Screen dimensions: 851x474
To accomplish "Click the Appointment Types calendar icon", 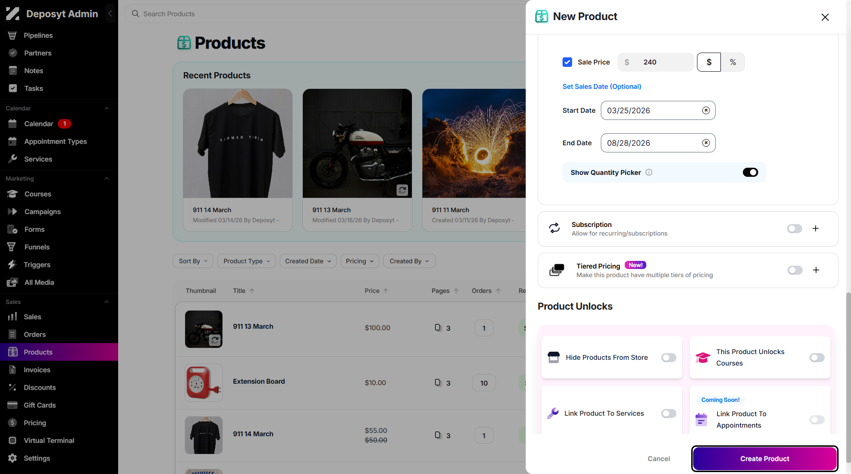I will 13,141.
